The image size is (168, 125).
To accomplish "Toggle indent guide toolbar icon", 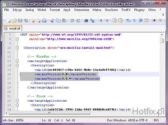I will point(140,20).
